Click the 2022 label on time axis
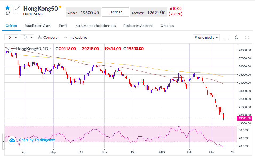The width and height of the screenshot is (255, 156). click(162, 152)
